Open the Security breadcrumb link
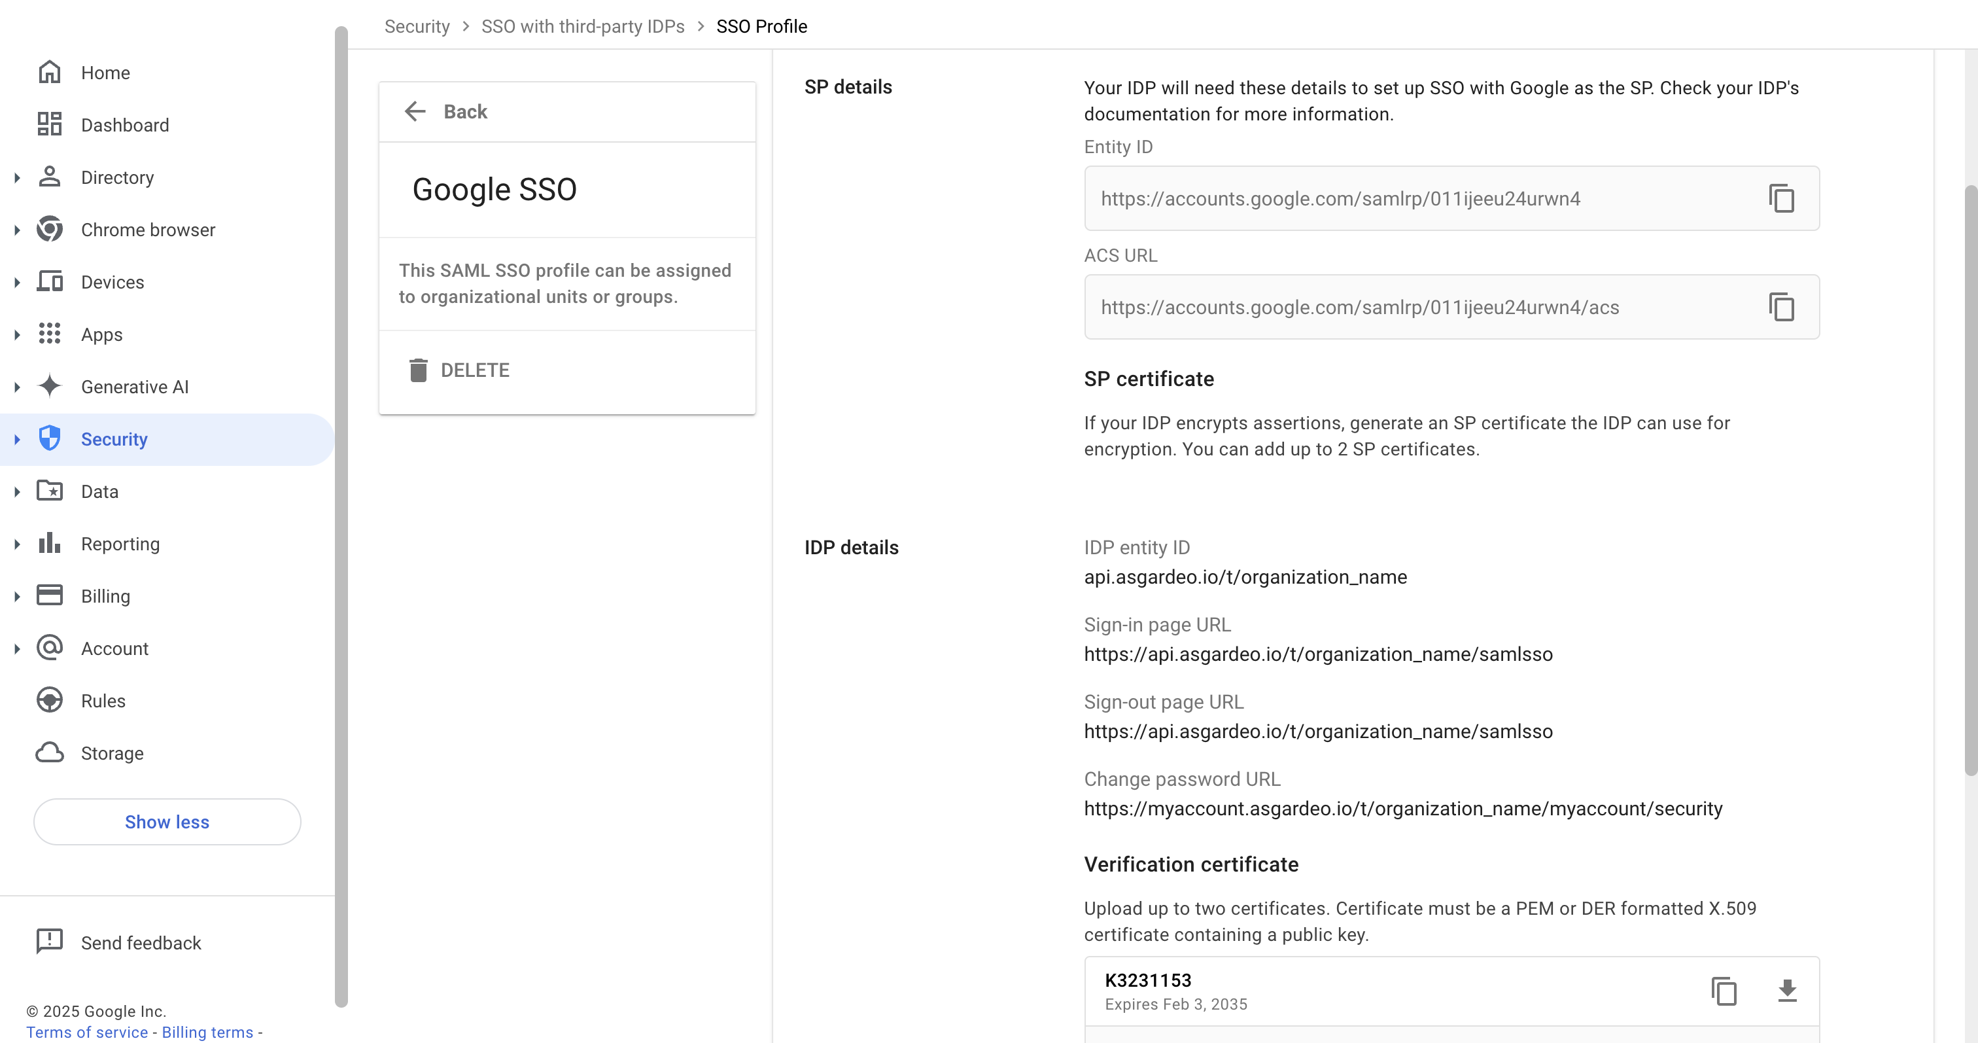 click(x=417, y=26)
